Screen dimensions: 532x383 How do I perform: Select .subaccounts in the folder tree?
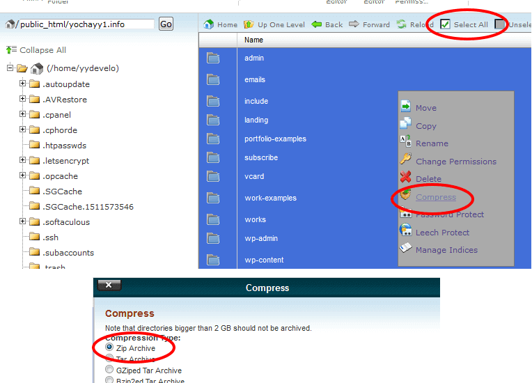point(68,253)
